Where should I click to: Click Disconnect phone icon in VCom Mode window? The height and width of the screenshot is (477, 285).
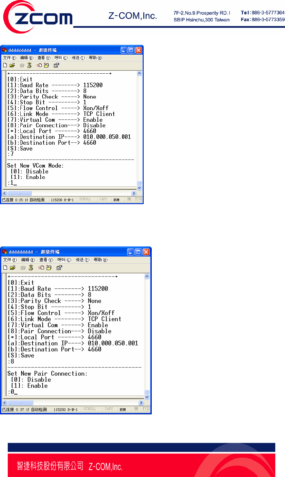(x=29, y=65)
